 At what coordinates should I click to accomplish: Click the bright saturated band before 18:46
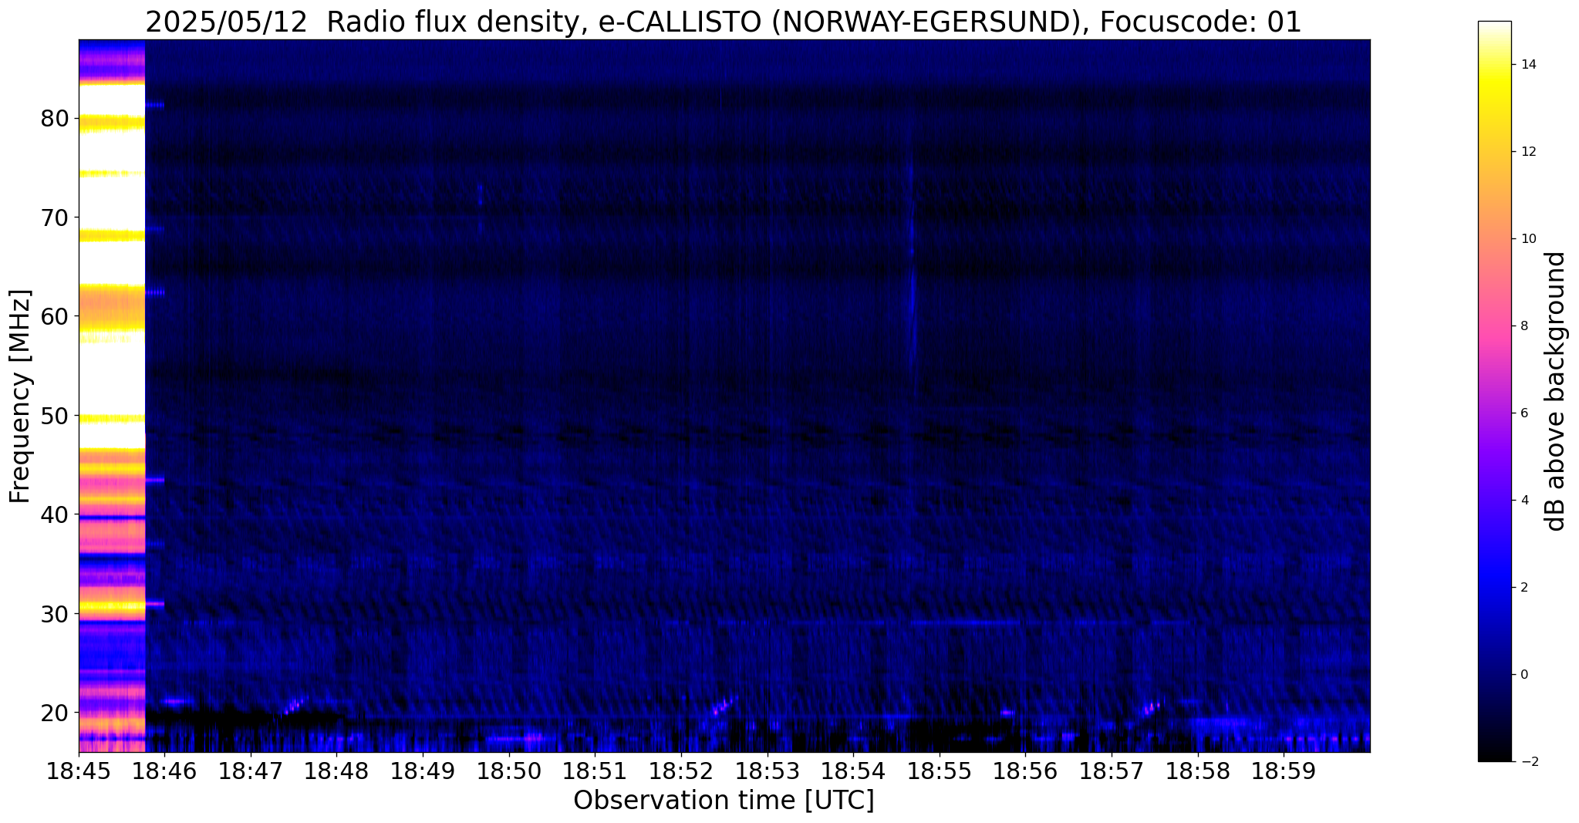click(x=112, y=396)
